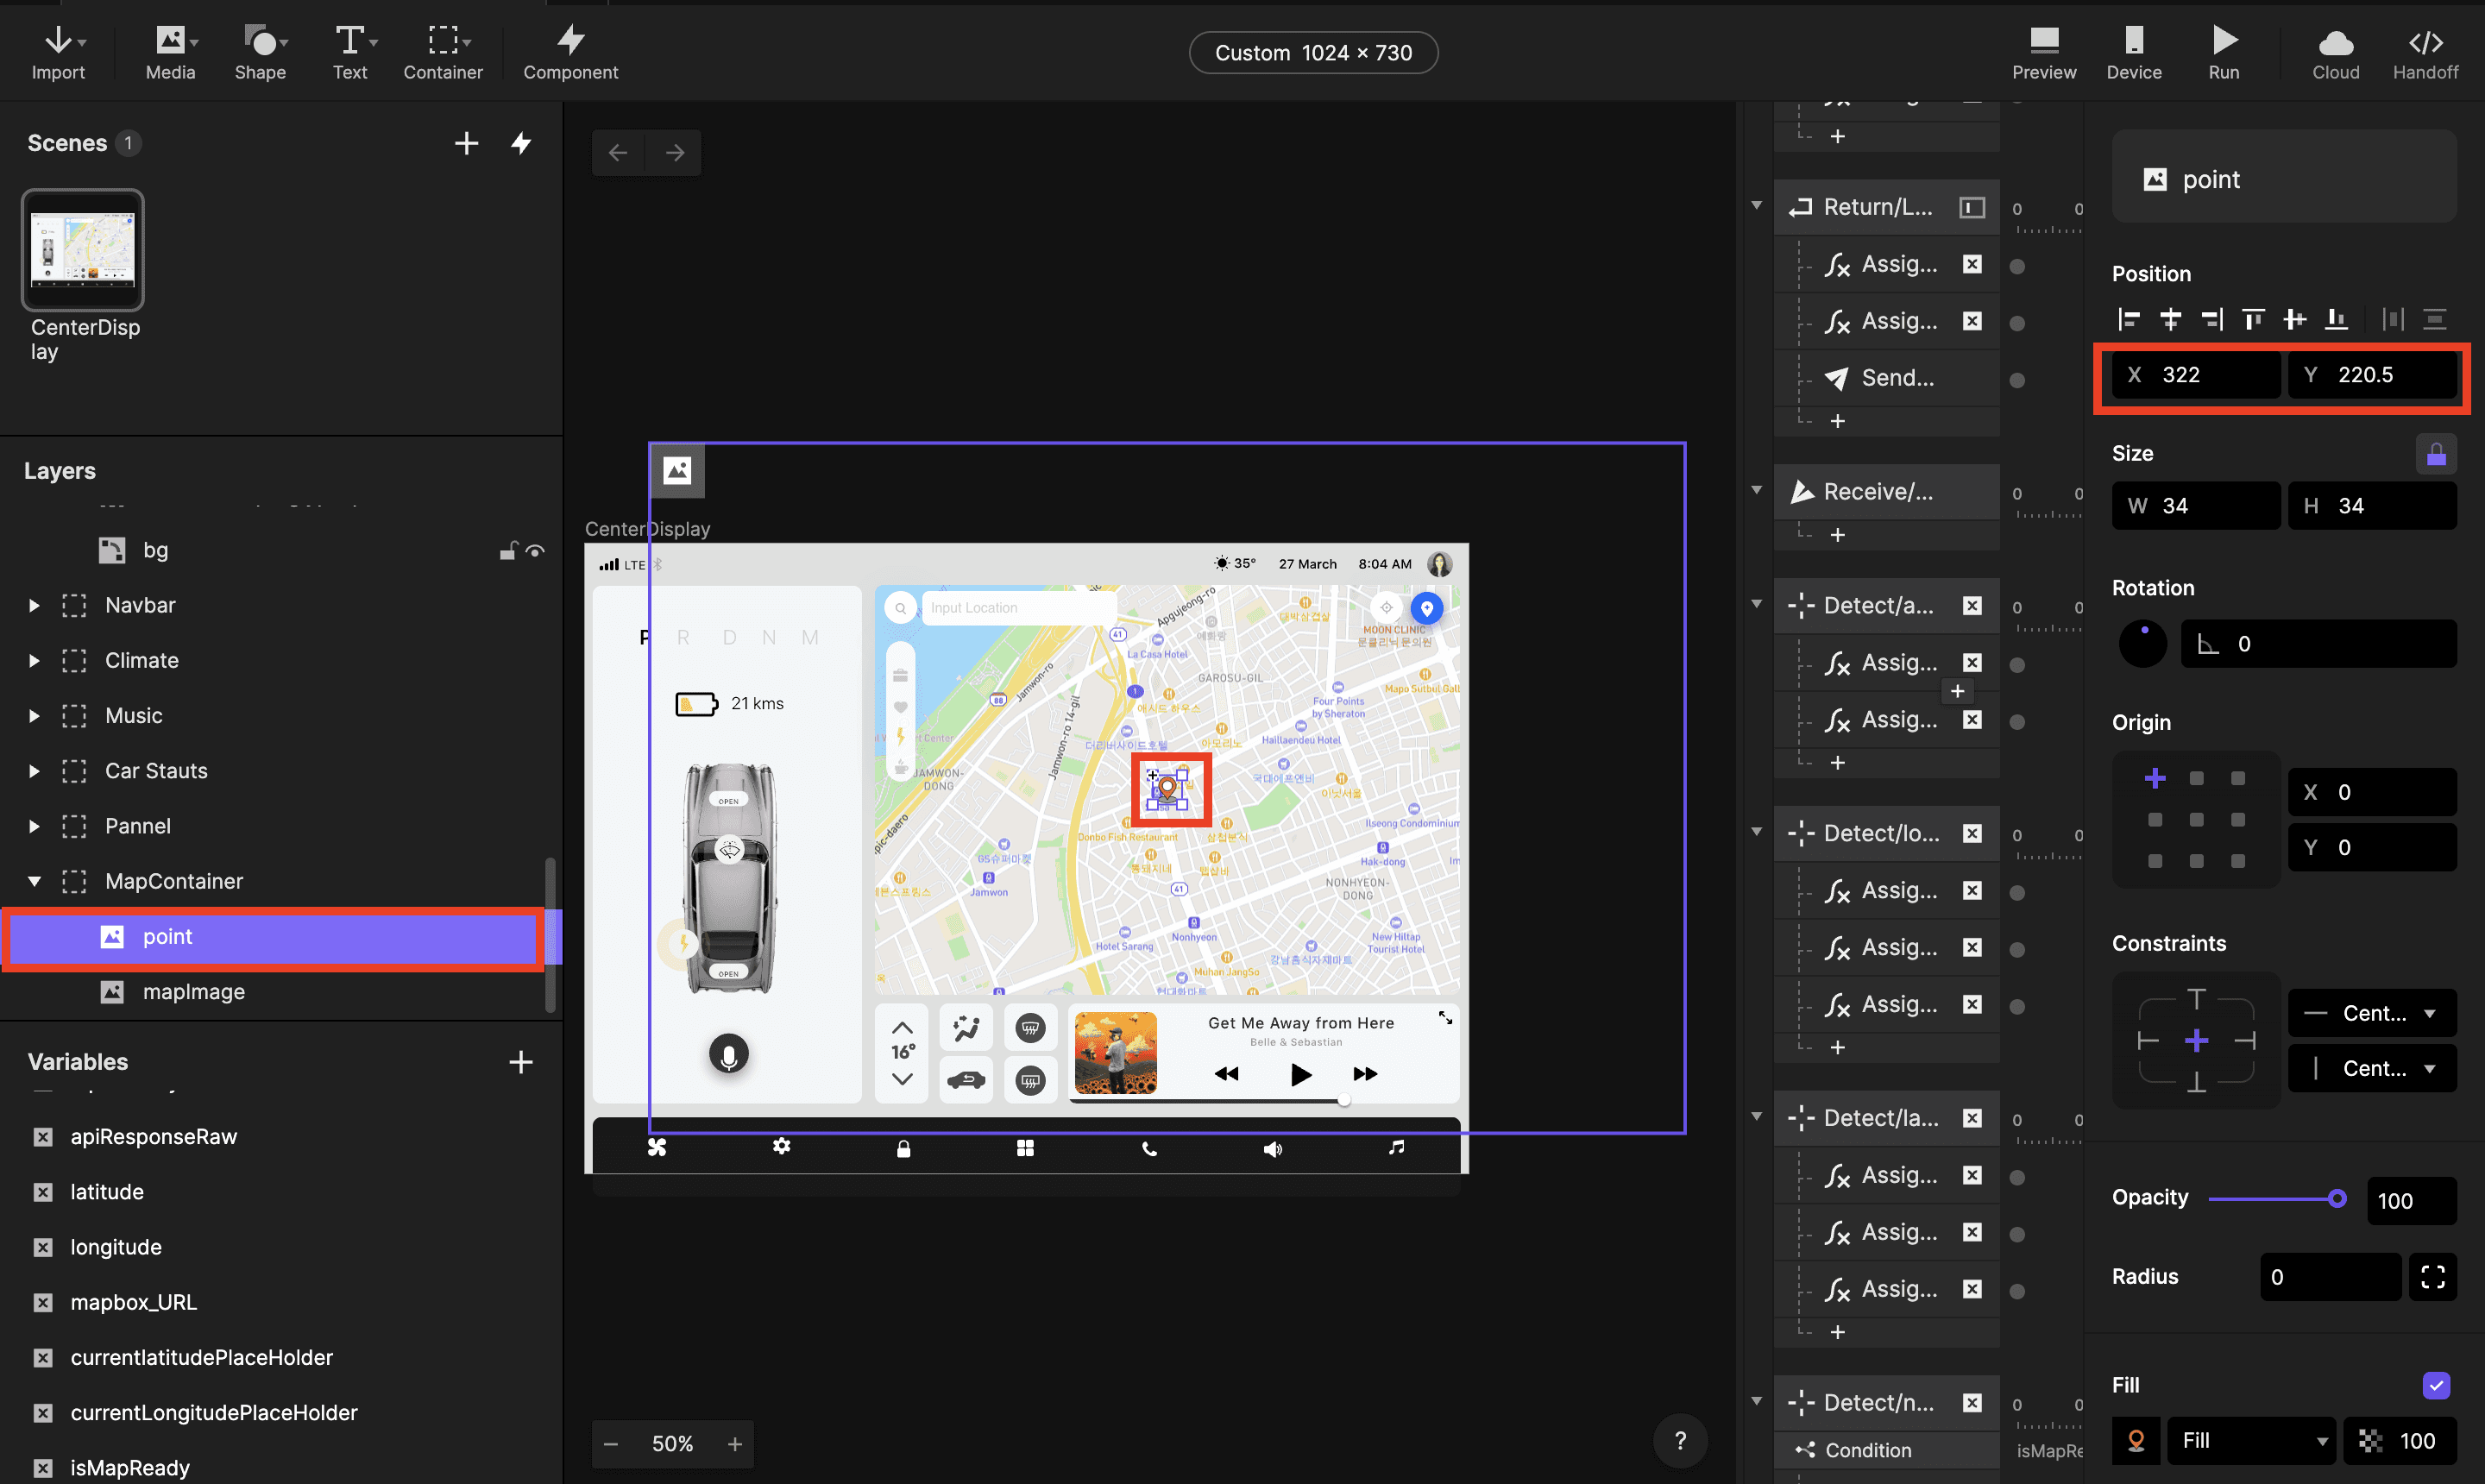The height and width of the screenshot is (1484, 2485).
Task: Run the prototype
Action: pos(2224,53)
